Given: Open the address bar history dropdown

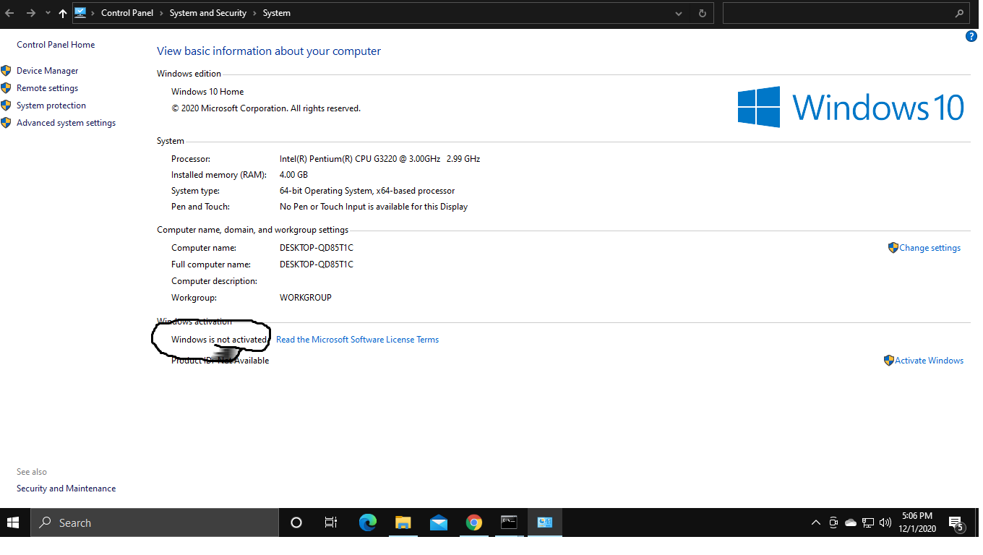Looking at the screenshot, I should 679,13.
